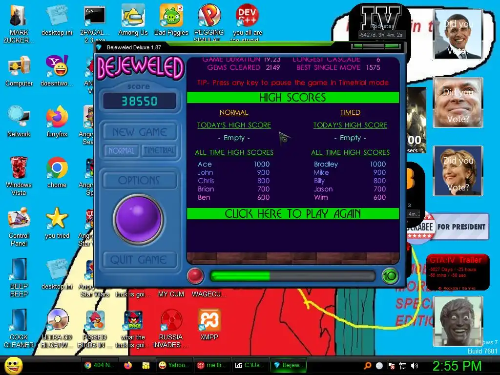Click the Obama 'Did you Vote?' gadget
The width and height of the screenshot is (500, 375).
(x=458, y=34)
